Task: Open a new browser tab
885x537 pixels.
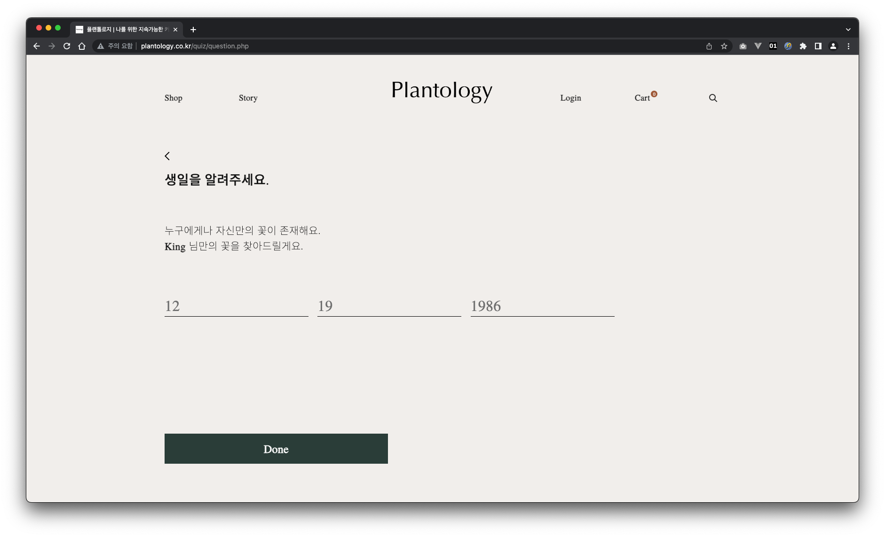Action: [x=193, y=30]
